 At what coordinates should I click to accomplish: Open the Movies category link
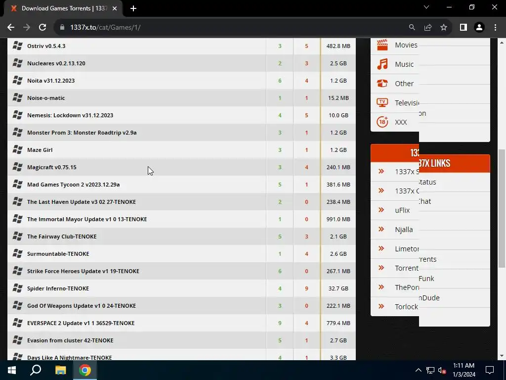(x=406, y=45)
